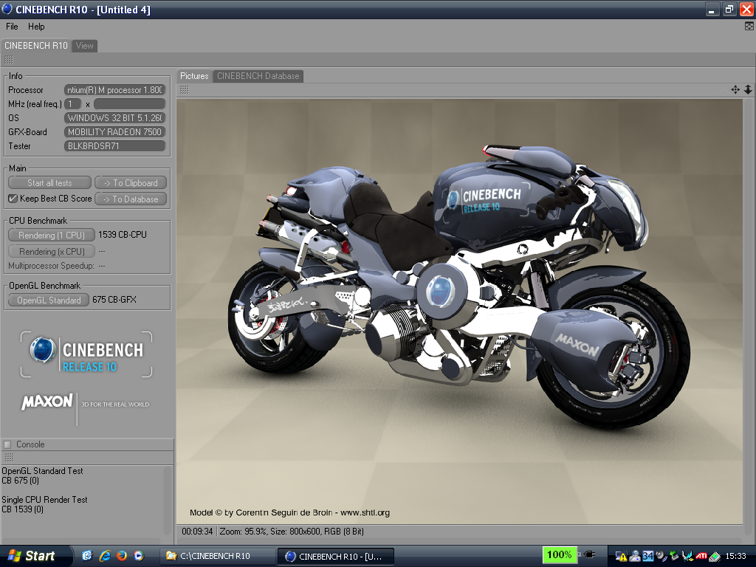Click the MAXON logo in the left panel

click(47, 402)
